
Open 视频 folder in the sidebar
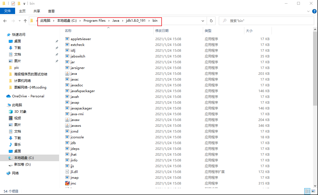[x=17, y=118]
